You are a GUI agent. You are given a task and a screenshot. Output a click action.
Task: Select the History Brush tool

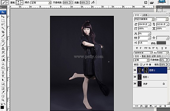3,52
